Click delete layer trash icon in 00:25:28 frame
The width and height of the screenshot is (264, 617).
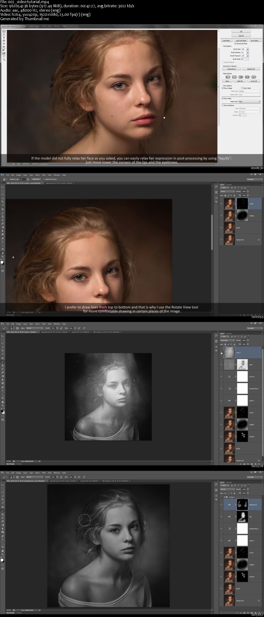click(x=259, y=464)
